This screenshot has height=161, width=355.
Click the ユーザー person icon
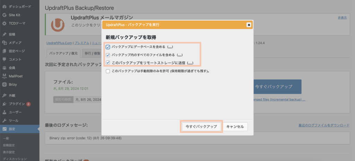pos(4,112)
